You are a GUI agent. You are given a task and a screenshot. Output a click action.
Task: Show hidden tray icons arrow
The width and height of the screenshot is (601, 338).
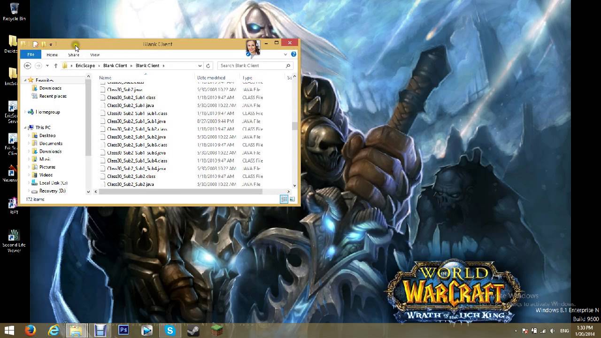point(516,331)
